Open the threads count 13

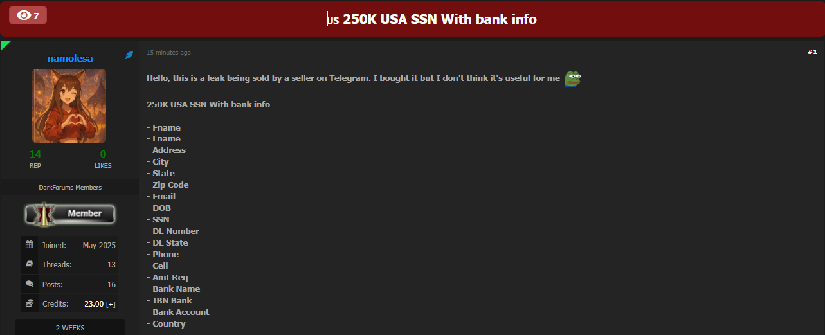click(x=111, y=264)
